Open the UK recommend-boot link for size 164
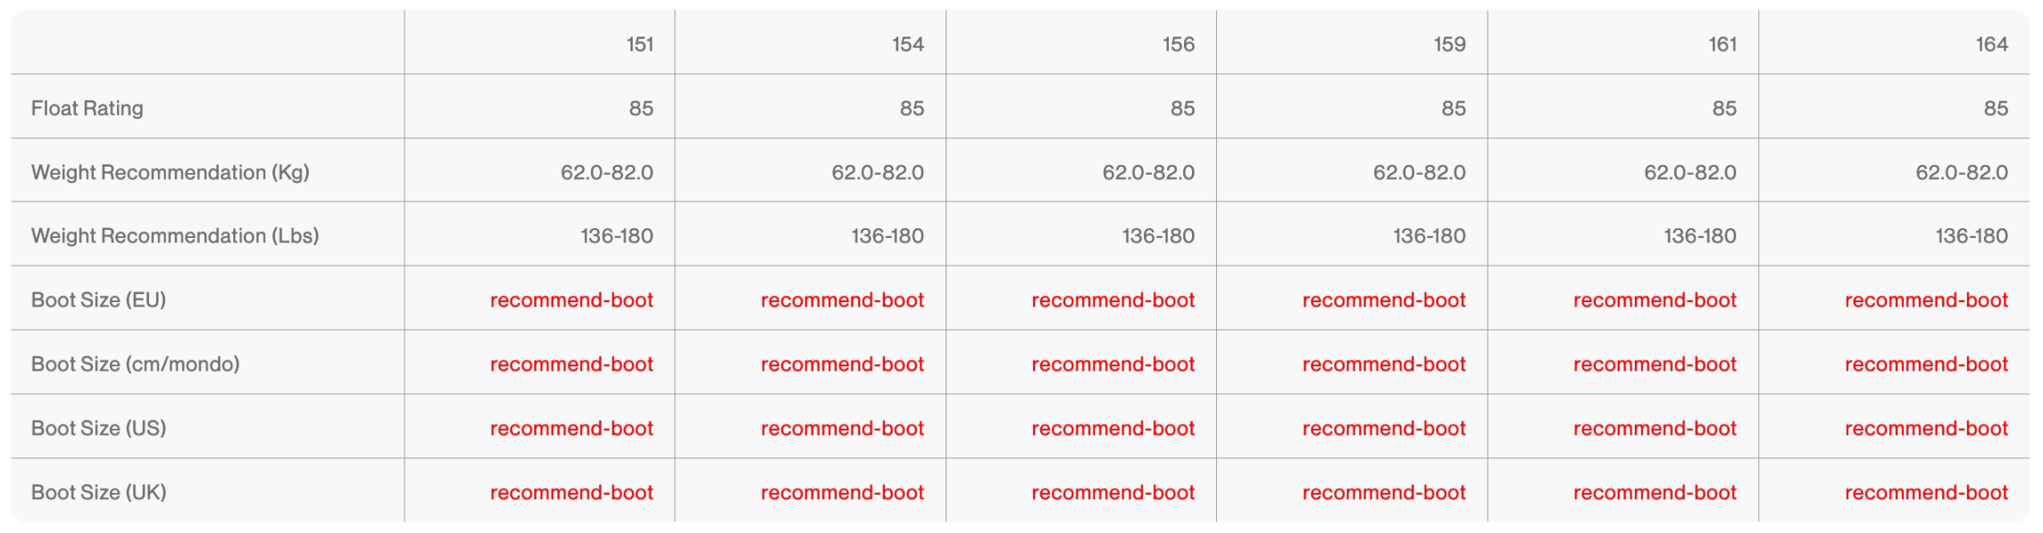2043x533 pixels. [1926, 493]
